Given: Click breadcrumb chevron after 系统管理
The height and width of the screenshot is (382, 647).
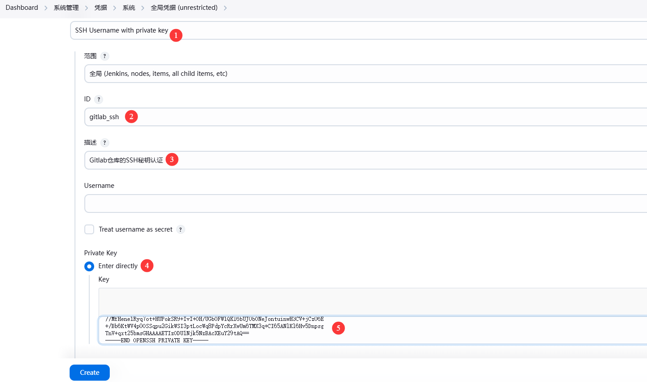Looking at the screenshot, I should click(87, 8).
